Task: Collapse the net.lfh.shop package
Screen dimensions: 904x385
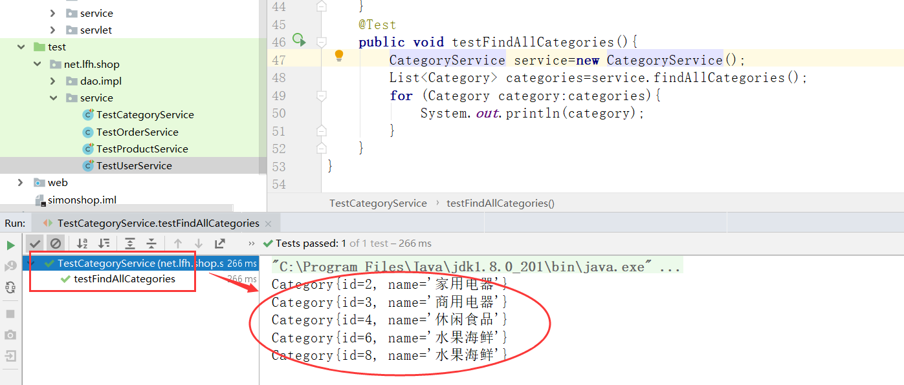Action: (38, 64)
